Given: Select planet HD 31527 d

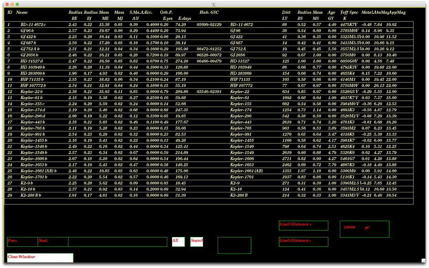Looking at the screenshot, I should point(209,61).
